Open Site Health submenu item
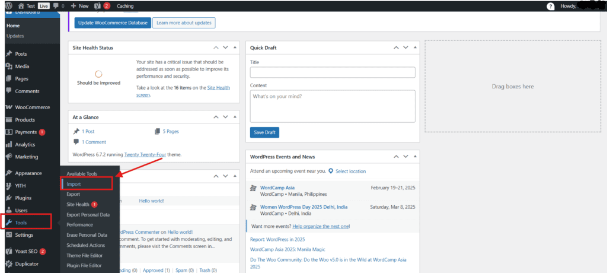 pos(78,204)
